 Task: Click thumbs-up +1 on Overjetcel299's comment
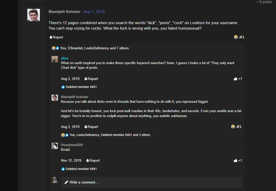click(x=238, y=161)
